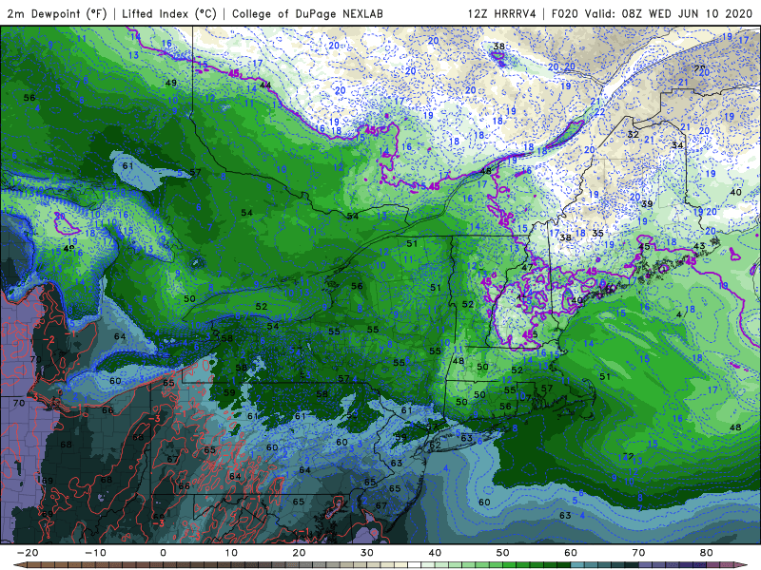Click the 0 label on the color scale
761x570 pixels.
163,553
